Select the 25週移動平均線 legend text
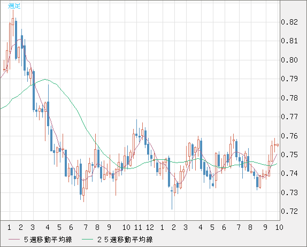Viewport: 307px width, 247px height. coord(125,240)
